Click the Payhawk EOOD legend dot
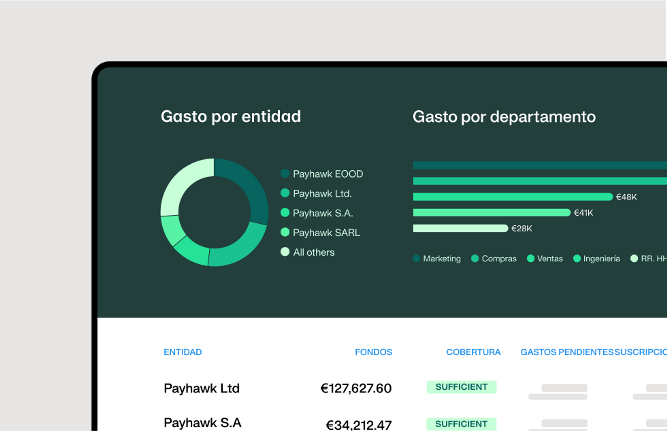Screen dimensions: 667x431 [x=285, y=174]
